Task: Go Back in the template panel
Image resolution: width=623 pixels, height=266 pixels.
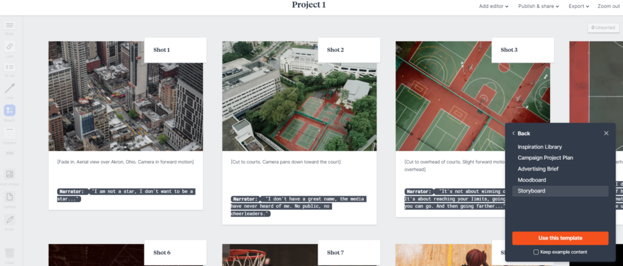Action: coord(521,133)
